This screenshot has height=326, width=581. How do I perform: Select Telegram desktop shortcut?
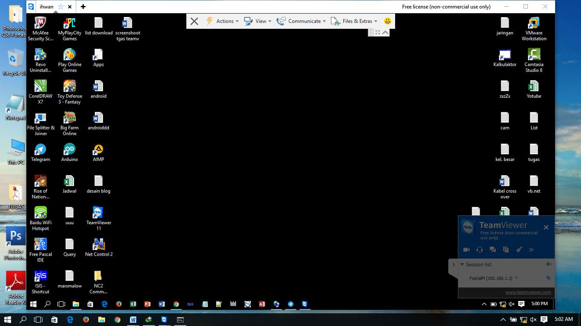point(40,153)
